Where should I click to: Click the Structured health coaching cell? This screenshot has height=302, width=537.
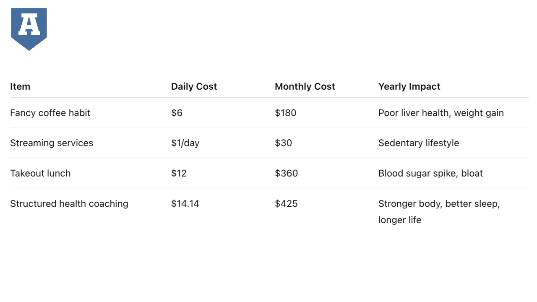(x=69, y=204)
